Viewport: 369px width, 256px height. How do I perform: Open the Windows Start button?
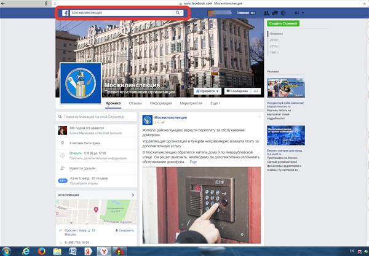click(x=6, y=251)
